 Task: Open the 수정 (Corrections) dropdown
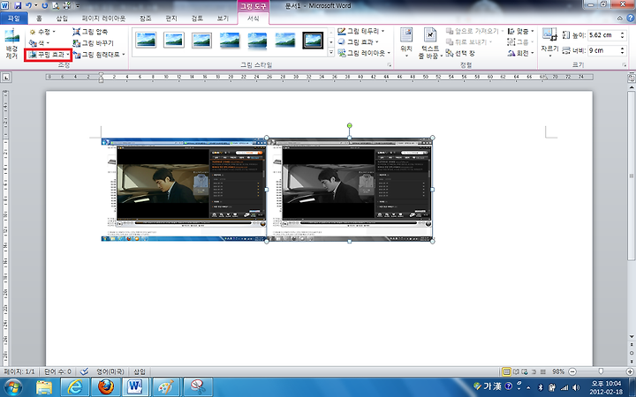[42, 32]
